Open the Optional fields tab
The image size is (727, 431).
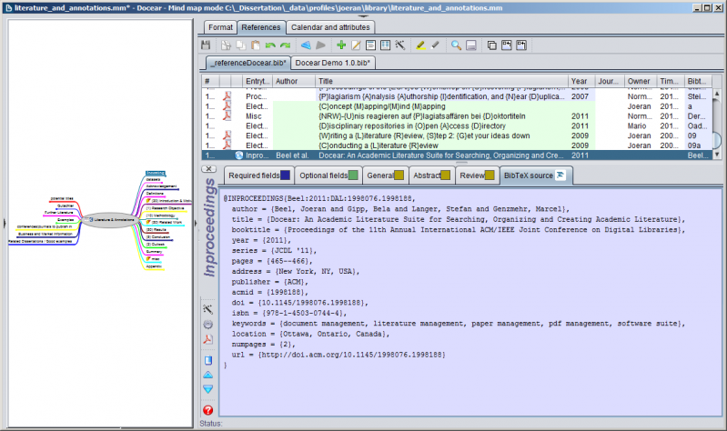coord(328,175)
